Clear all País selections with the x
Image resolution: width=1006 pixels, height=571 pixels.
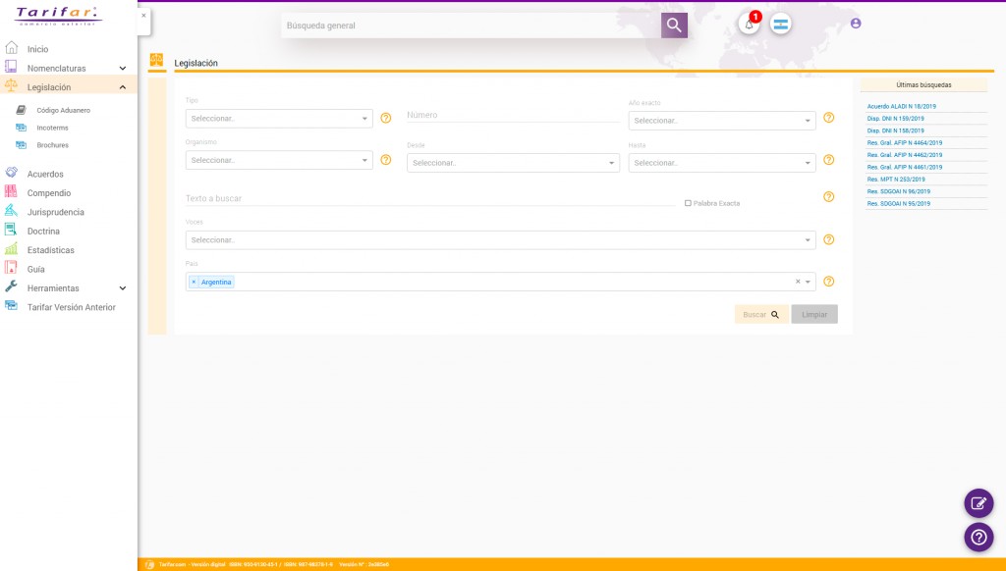798,282
